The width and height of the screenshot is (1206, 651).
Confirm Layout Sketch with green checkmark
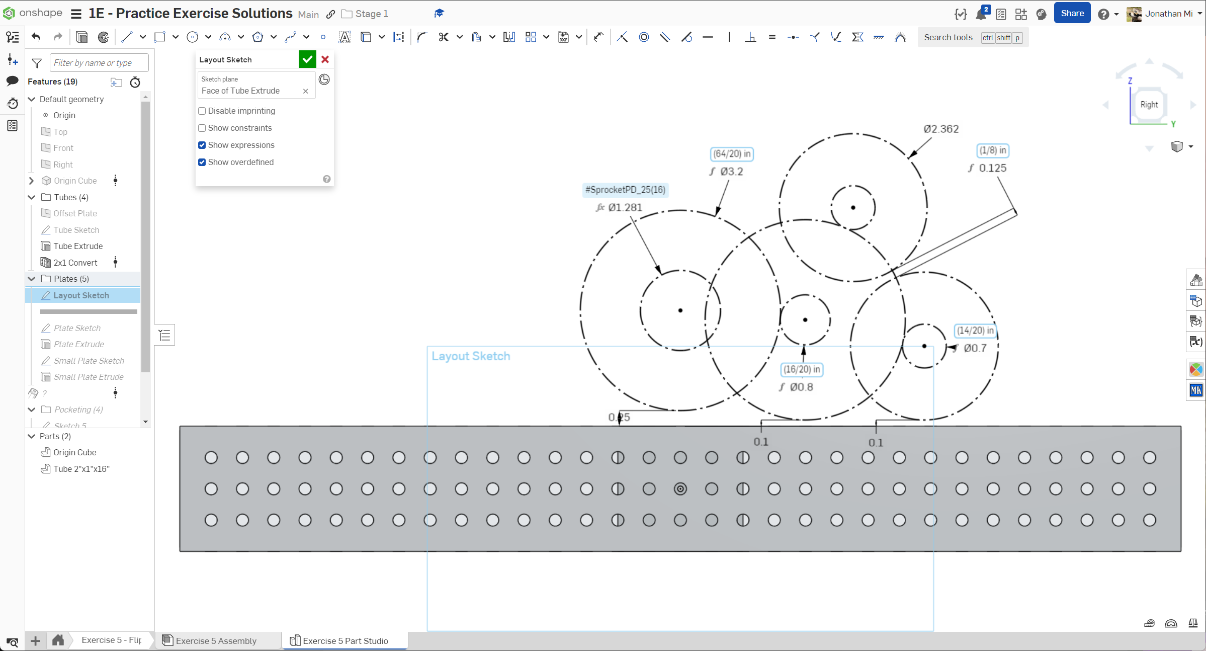coord(307,59)
